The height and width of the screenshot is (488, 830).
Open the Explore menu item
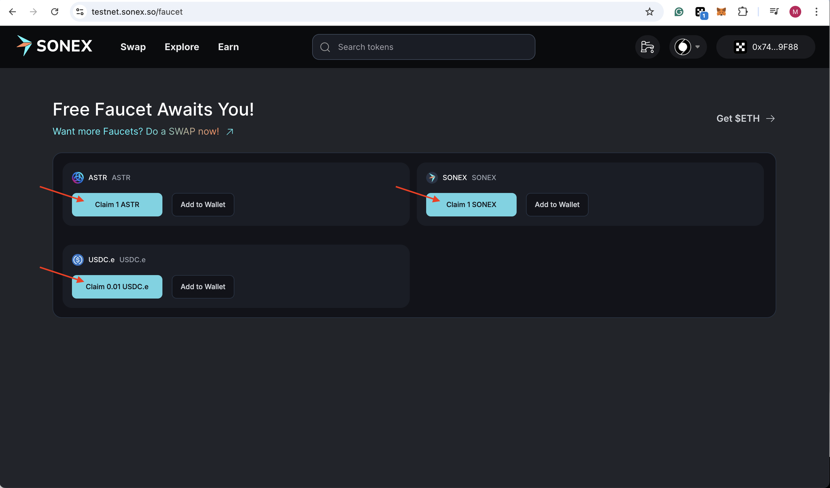(x=182, y=47)
